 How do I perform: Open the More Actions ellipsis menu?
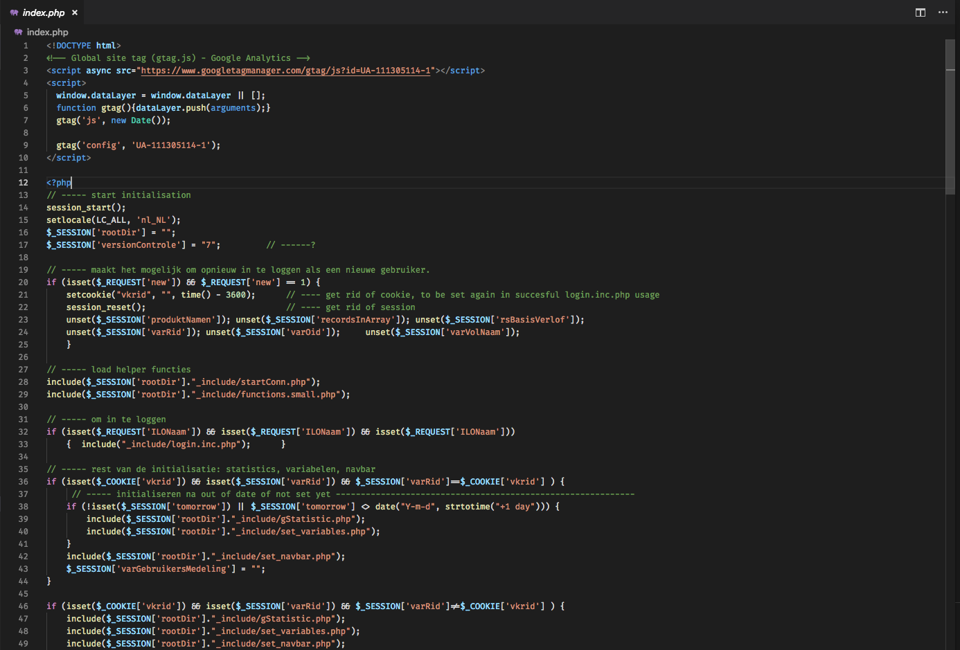point(943,12)
